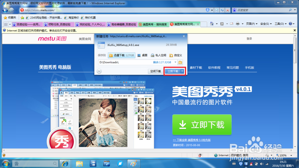Click the Refresh icon in address bar

[x=222, y=10]
